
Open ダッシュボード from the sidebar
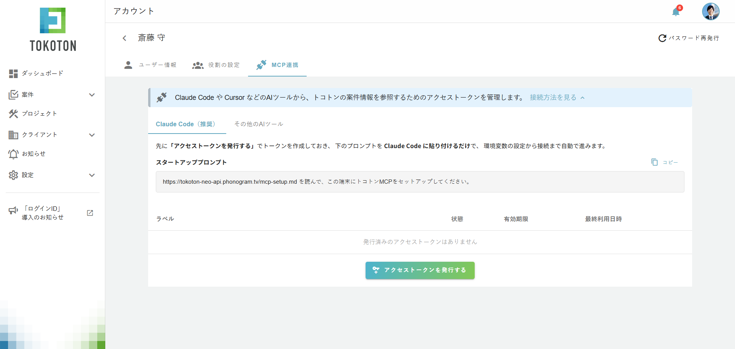coord(36,73)
